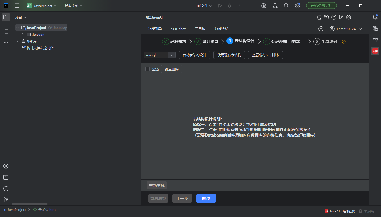The width and height of the screenshot is (381, 217).
Task: Expand the 项目 view options dropdown
Action: [x=21, y=17]
